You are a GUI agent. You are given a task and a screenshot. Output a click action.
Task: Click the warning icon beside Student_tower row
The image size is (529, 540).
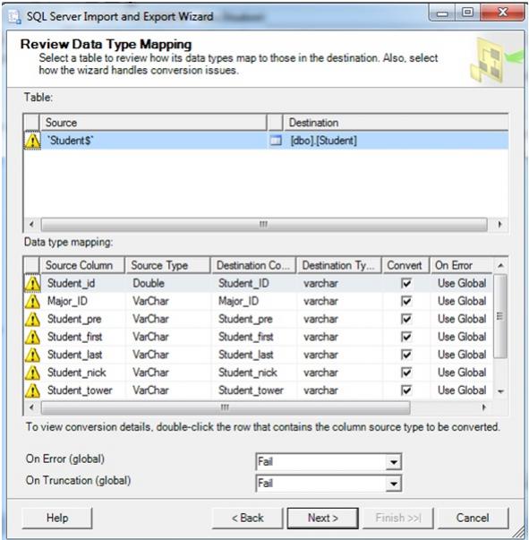pos(33,390)
